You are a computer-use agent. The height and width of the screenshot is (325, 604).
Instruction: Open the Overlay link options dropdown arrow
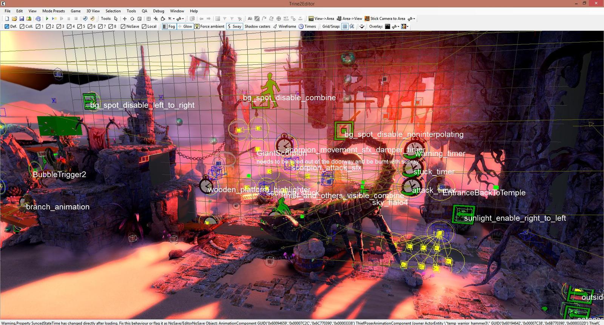point(398,26)
